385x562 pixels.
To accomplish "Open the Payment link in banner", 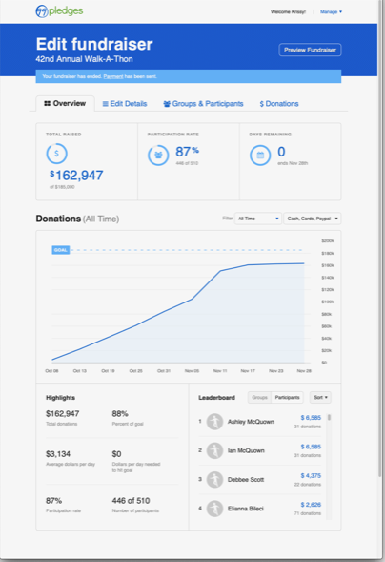I will coord(113,76).
